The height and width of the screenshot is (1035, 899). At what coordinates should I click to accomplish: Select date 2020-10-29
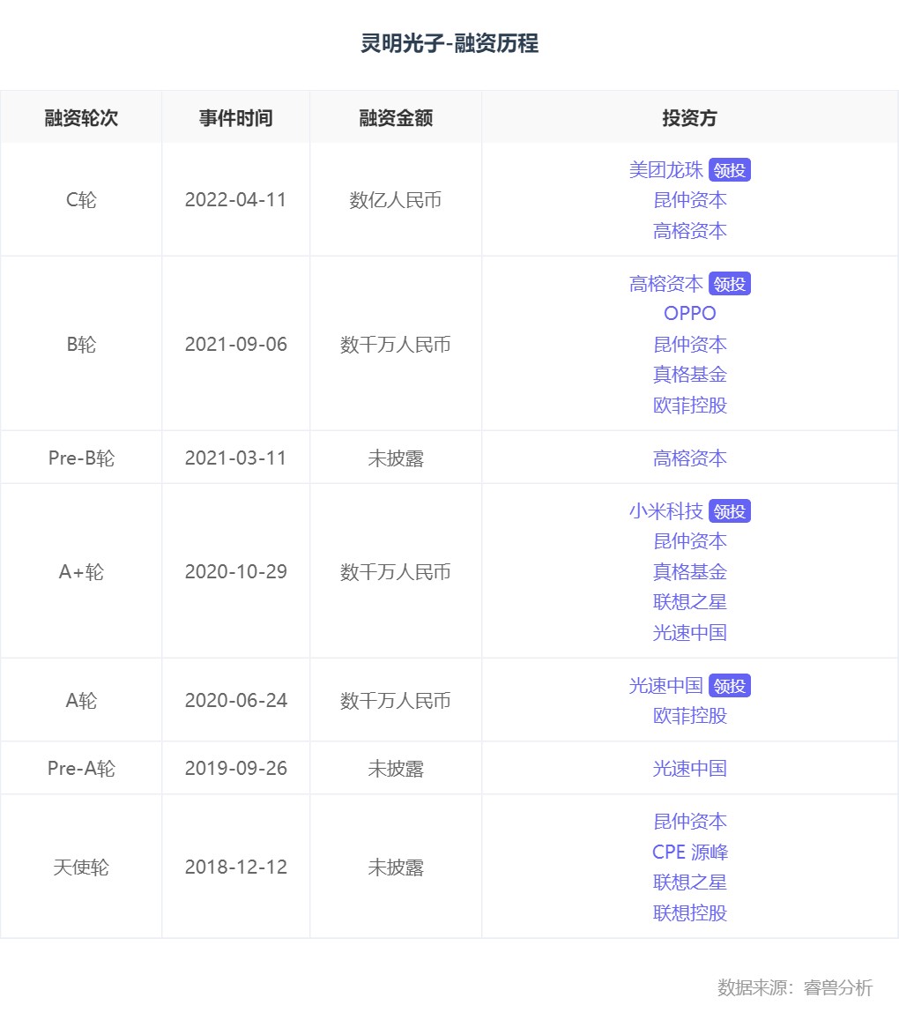pyautogui.click(x=235, y=571)
